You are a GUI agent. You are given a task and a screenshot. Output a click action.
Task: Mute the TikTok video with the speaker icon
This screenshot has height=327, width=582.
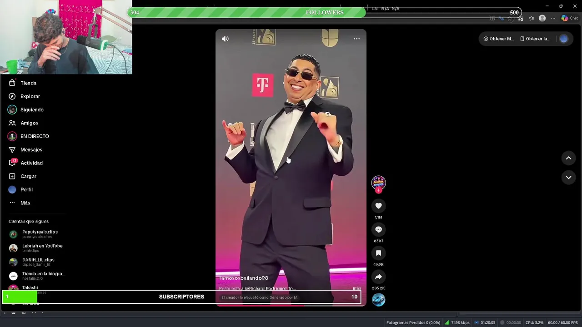225,39
